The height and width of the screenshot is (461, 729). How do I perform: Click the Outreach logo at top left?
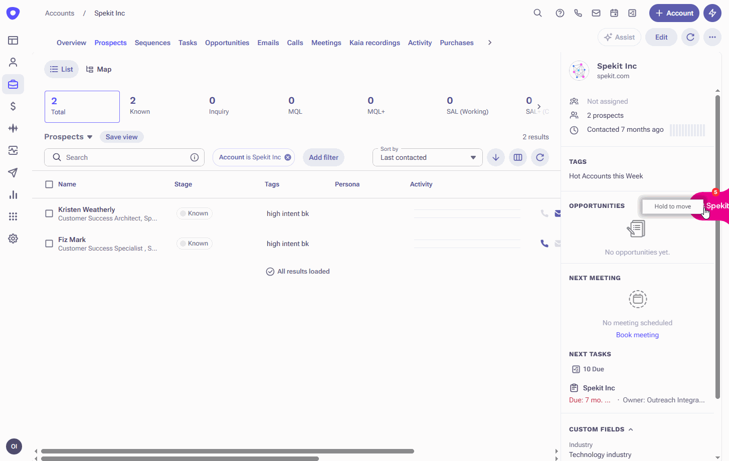click(x=13, y=13)
